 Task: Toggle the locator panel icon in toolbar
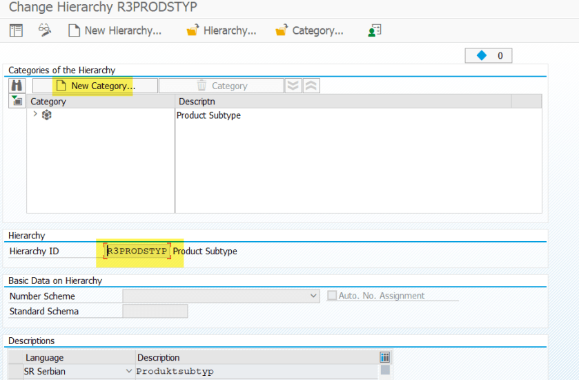[16, 30]
